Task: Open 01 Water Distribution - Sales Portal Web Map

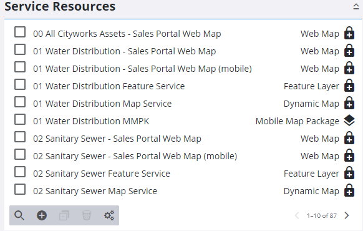Action: click(x=124, y=51)
